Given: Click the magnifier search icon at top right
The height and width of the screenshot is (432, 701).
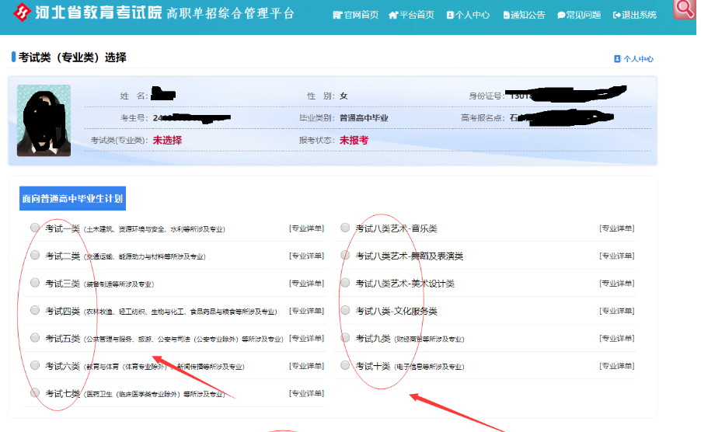Looking at the screenshot, I should pyautogui.click(x=685, y=9).
